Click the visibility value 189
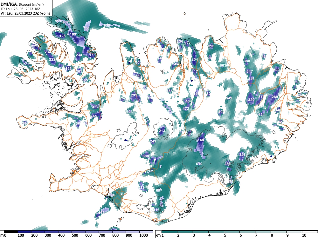The image size is (318, 238). [73, 34]
